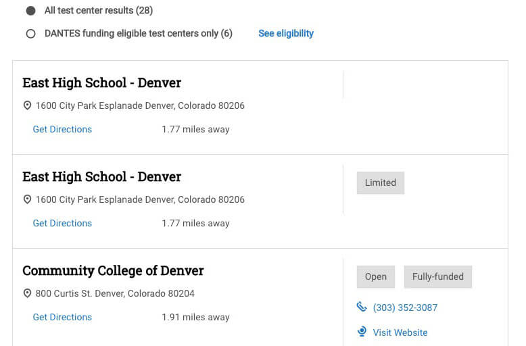Click the phone icon next to (303) 352-3087
The image size is (526, 346).
[x=362, y=306]
